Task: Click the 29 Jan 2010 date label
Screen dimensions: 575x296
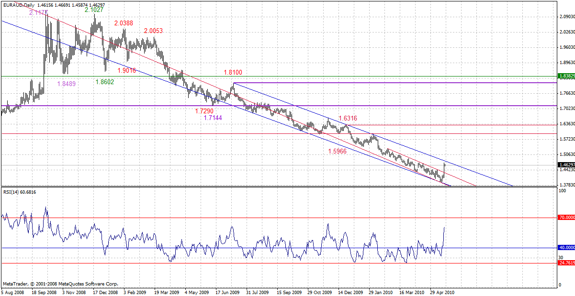Action: [380, 292]
